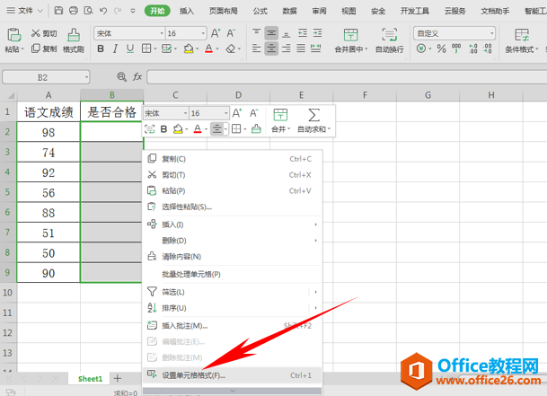Viewport: 547px width, 396px height.
Task: Click the Save icon in quick access bar
Action: pos(58,11)
